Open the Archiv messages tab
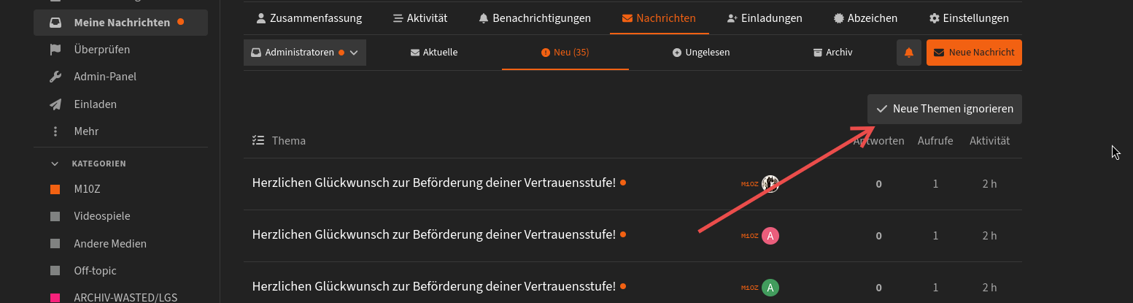This screenshot has width=1133, height=303. coord(832,53)
